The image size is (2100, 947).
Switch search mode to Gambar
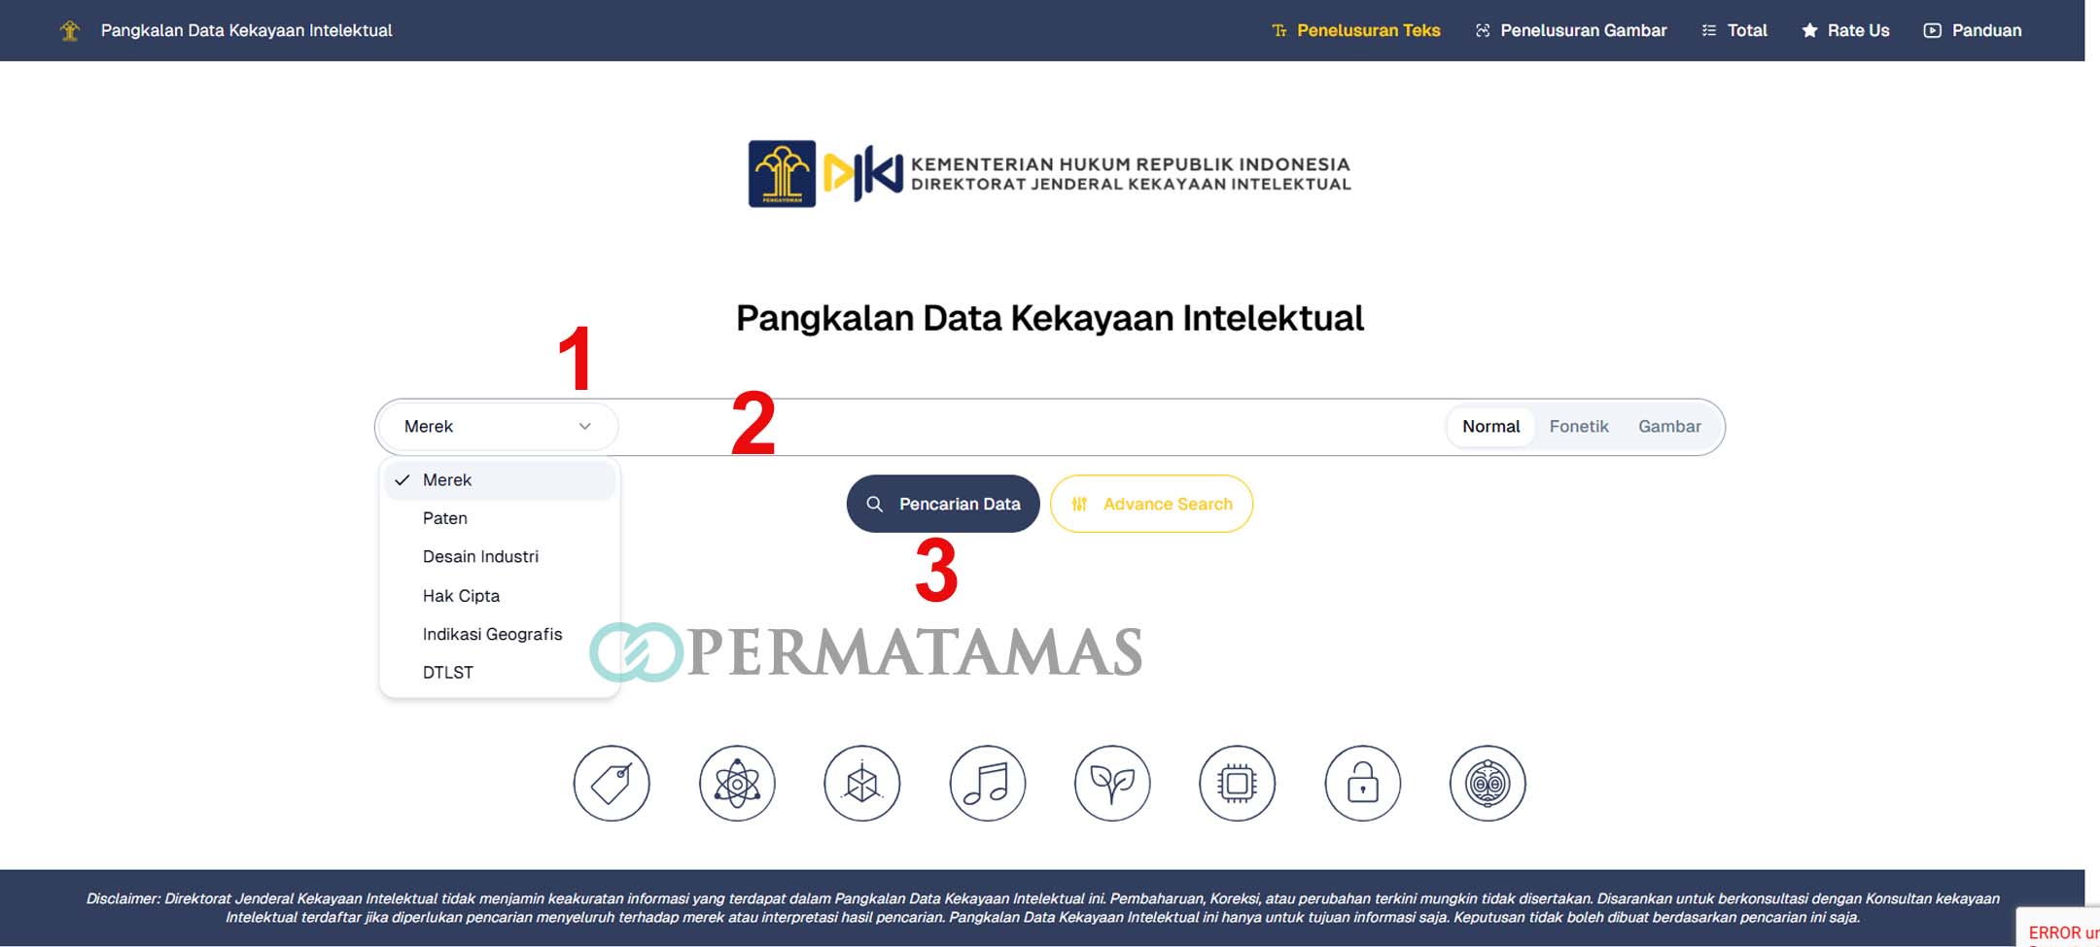[x=1669, y=426]
